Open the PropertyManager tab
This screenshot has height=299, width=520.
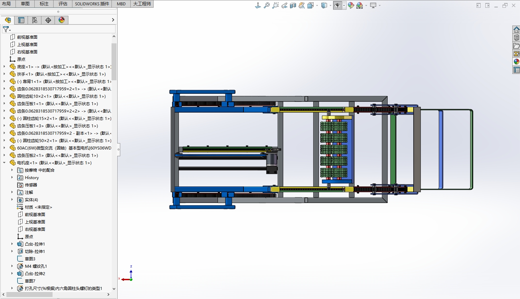pos(21,20)
